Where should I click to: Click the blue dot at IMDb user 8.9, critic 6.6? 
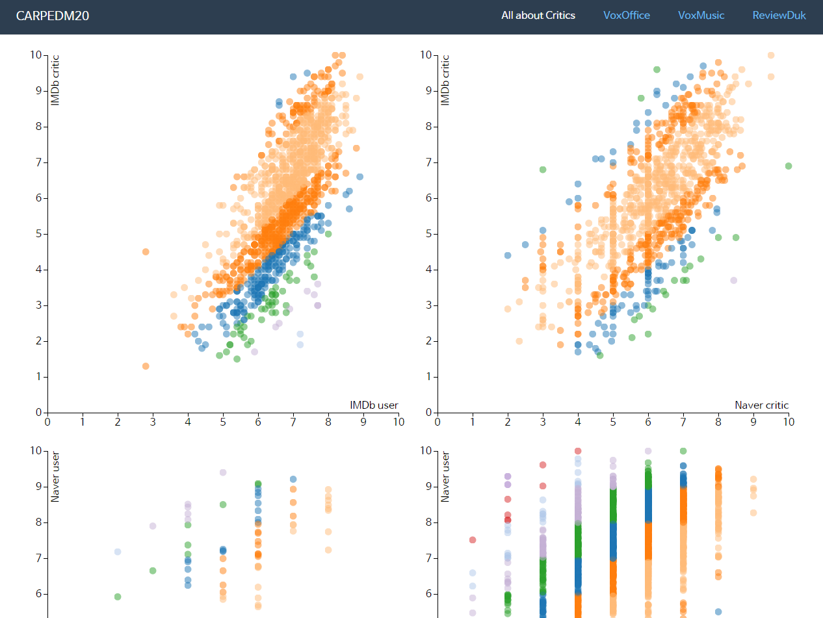click(x=359, y=177)
